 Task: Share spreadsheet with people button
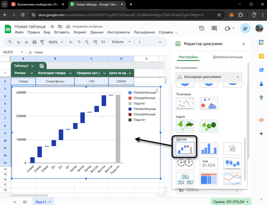pyautogui.click(x=245, y=28)
